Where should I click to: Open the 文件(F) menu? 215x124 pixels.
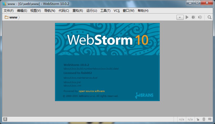[9, 11]
